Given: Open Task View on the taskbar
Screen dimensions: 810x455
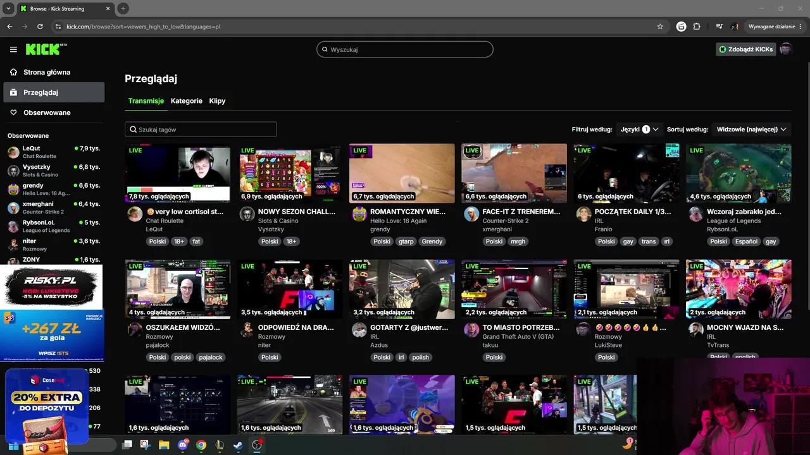Looking at the screenshot, I should coord(127,445).
